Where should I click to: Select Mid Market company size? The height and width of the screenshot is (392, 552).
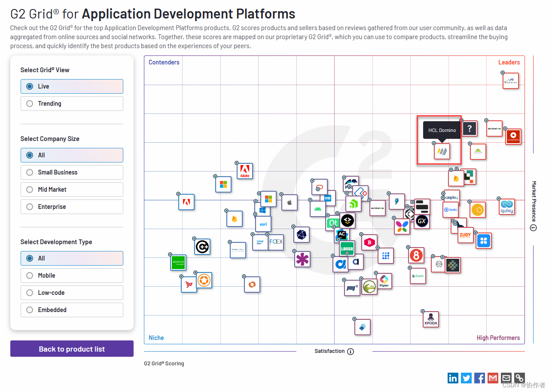tap(72, 190)
